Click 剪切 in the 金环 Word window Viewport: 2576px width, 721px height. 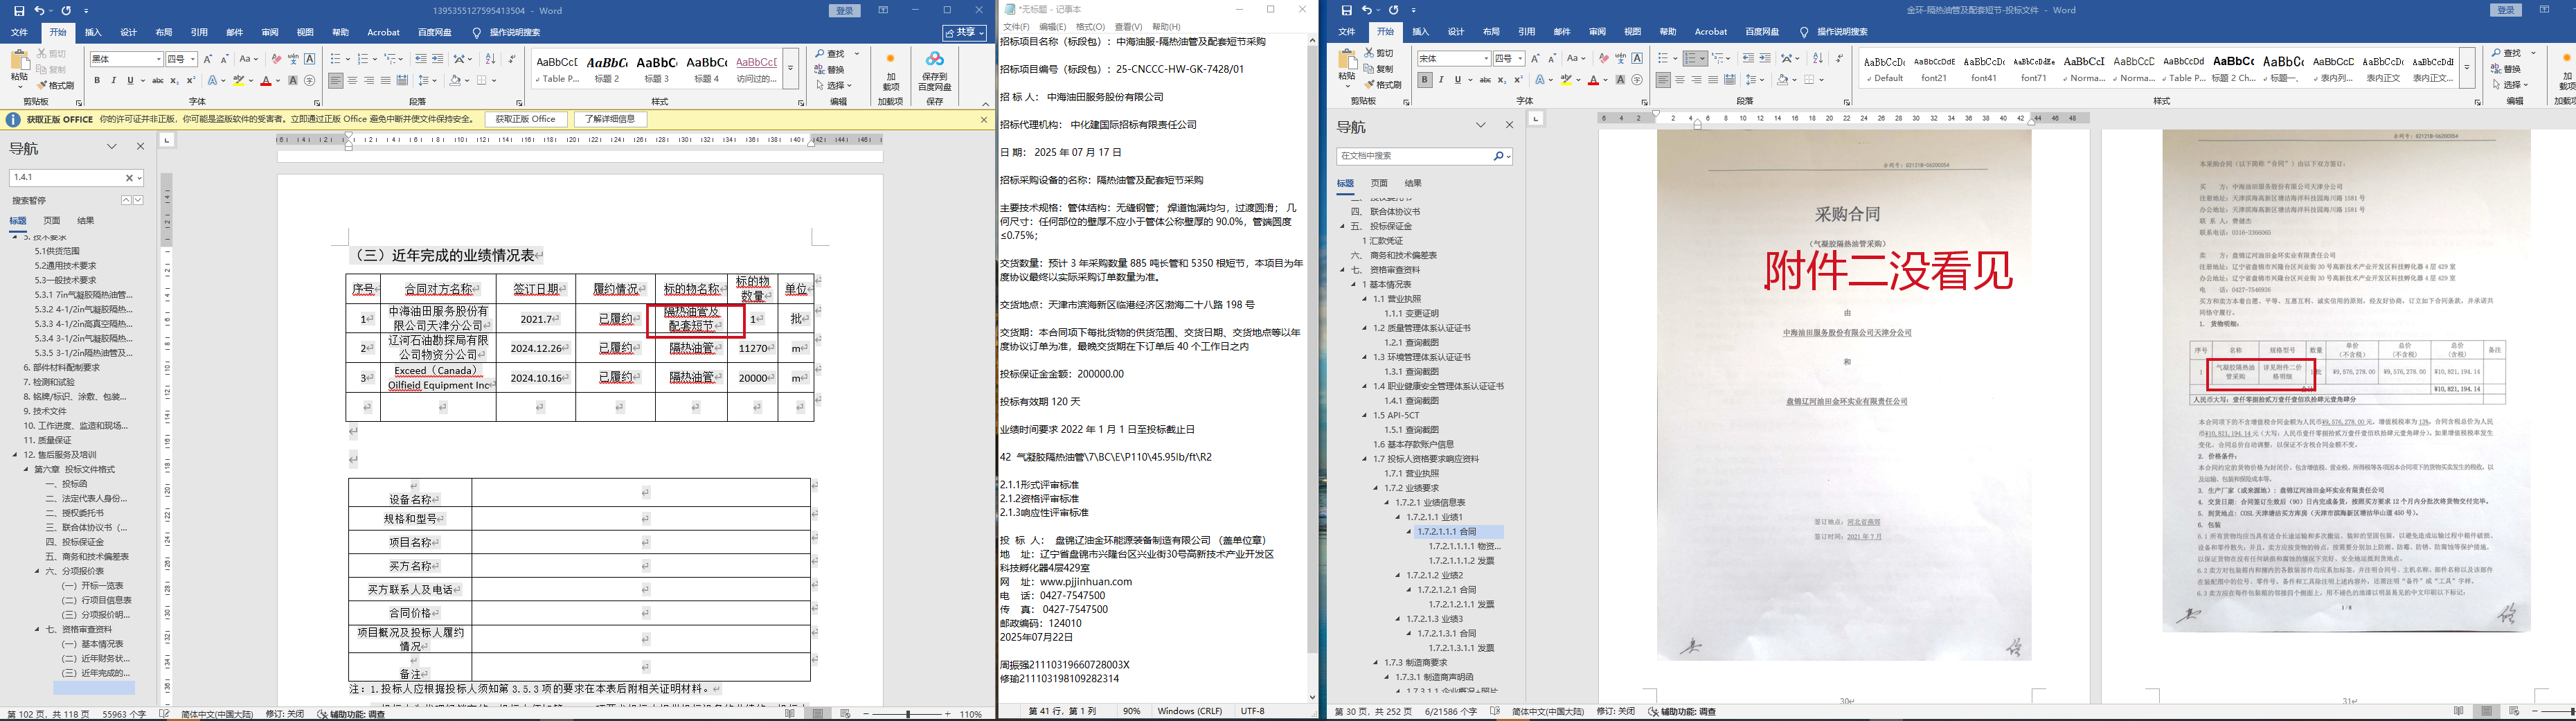click(1377, 53)
